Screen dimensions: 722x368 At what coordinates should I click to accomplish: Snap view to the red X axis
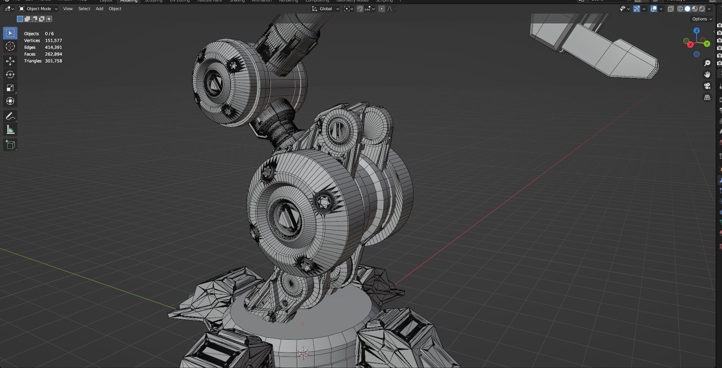(690, 45)
